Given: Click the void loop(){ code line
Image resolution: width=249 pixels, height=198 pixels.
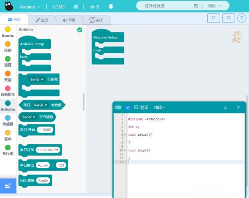Looking at the screenshot, I should (x=139, y=150).
